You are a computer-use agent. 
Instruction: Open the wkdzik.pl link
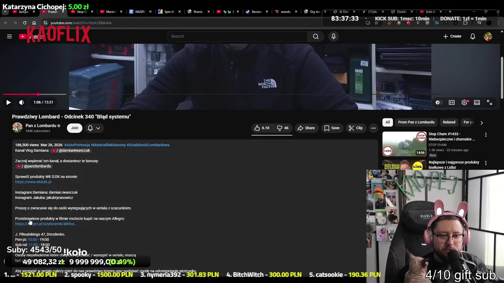pos(33,182)
